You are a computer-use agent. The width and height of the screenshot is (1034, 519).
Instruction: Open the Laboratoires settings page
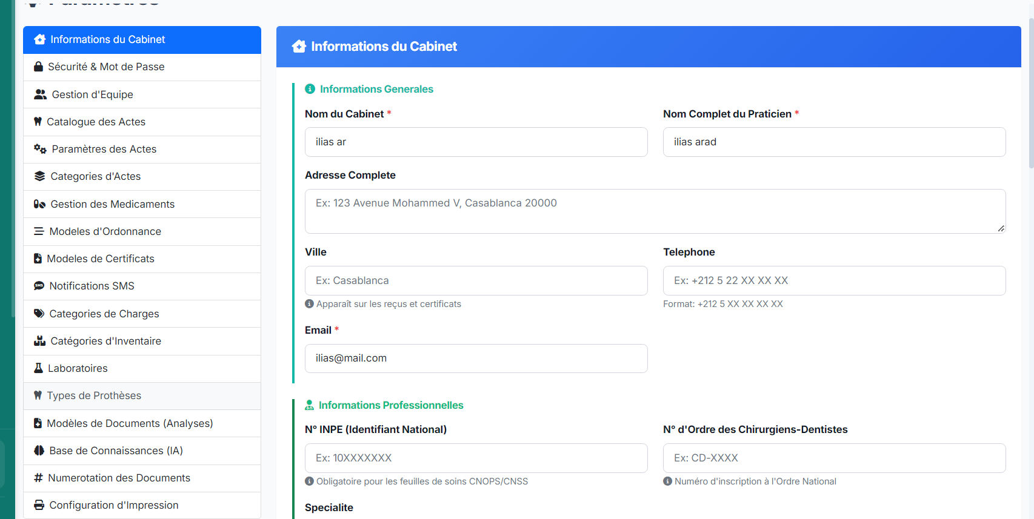[x=142, y=368]
